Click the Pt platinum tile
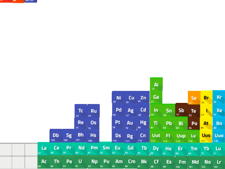Screen dimensions: 225x169 click(118, 123)
